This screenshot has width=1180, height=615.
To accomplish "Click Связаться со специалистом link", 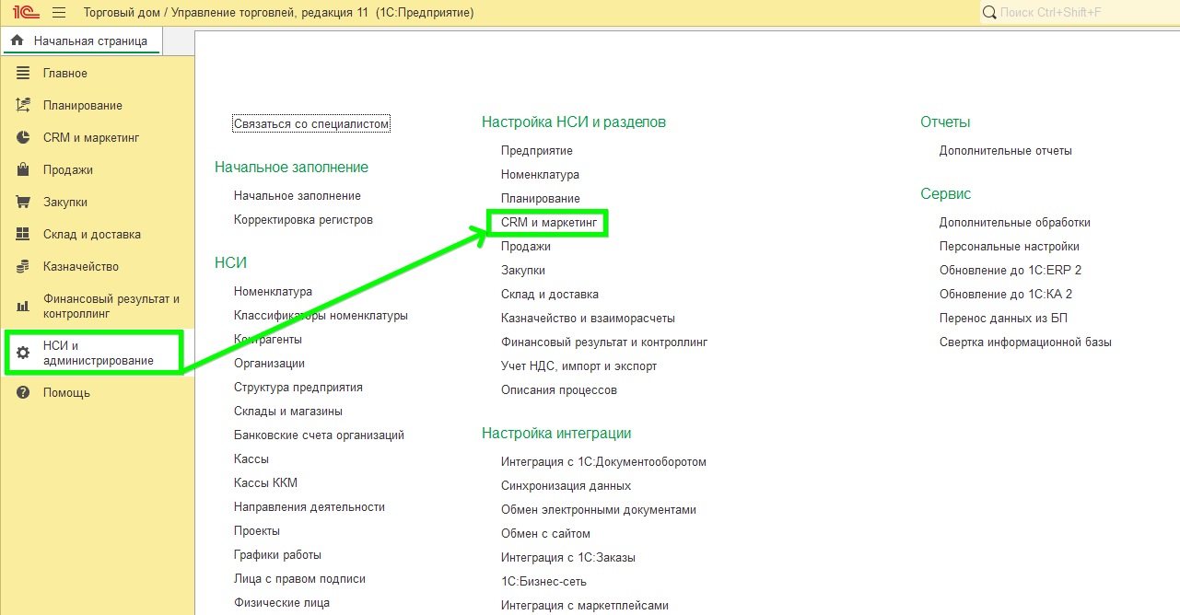I will click(x=311, y=123).
